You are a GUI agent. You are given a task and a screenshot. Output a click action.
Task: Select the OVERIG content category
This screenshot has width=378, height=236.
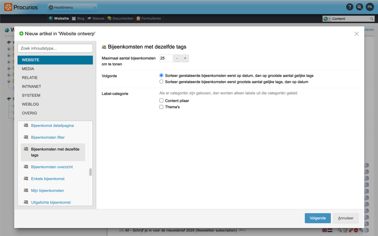[55, 113]
